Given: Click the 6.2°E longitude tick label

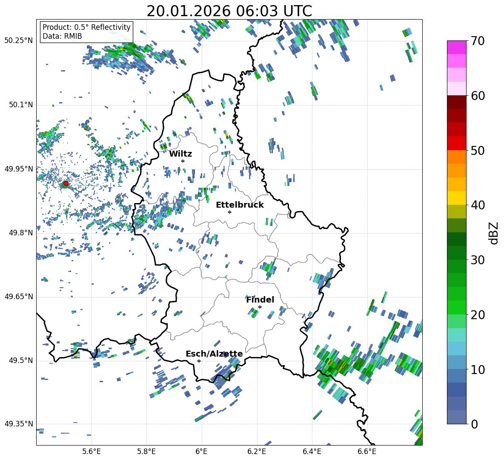Looking at the screenshot, I should (257, 451).
